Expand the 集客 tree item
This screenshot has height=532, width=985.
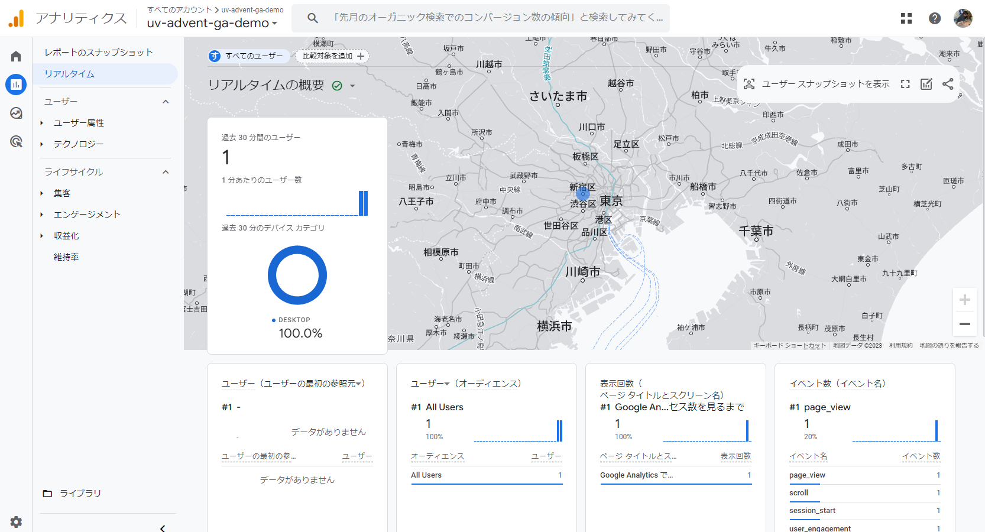41,193
